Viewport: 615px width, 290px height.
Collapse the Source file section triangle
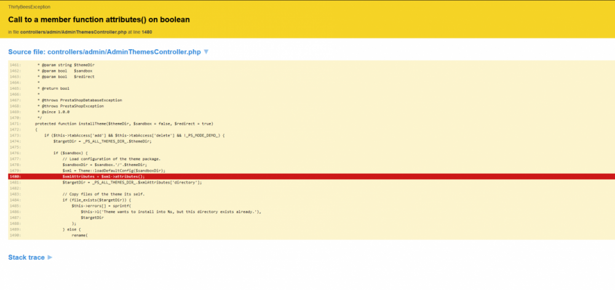click(206, 52)
